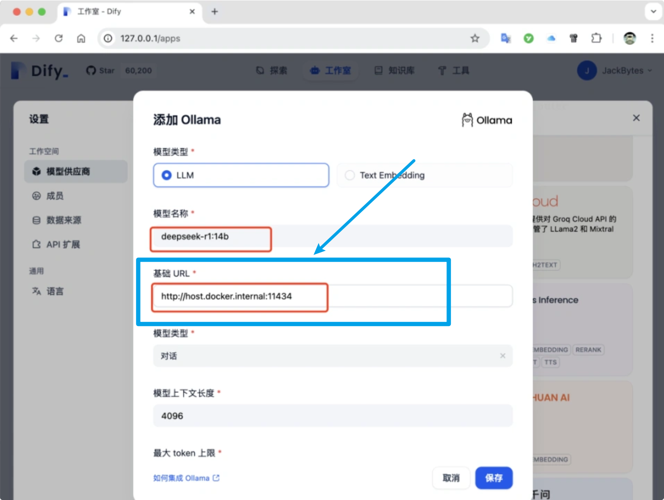Select the LLM model type radio button
This screenshot has height=500, width=664.
[x=167, y=175]
